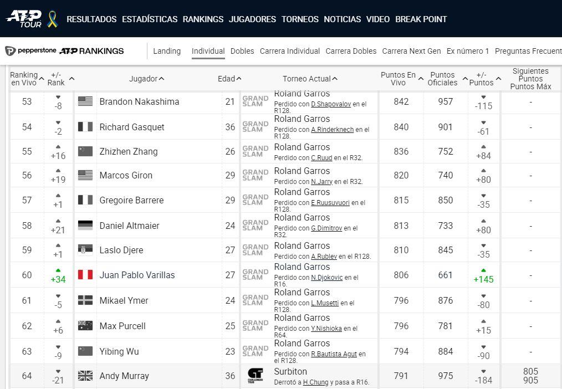Click the Chinese flag beside Zhizhen Zhang

tap(85, 151)
